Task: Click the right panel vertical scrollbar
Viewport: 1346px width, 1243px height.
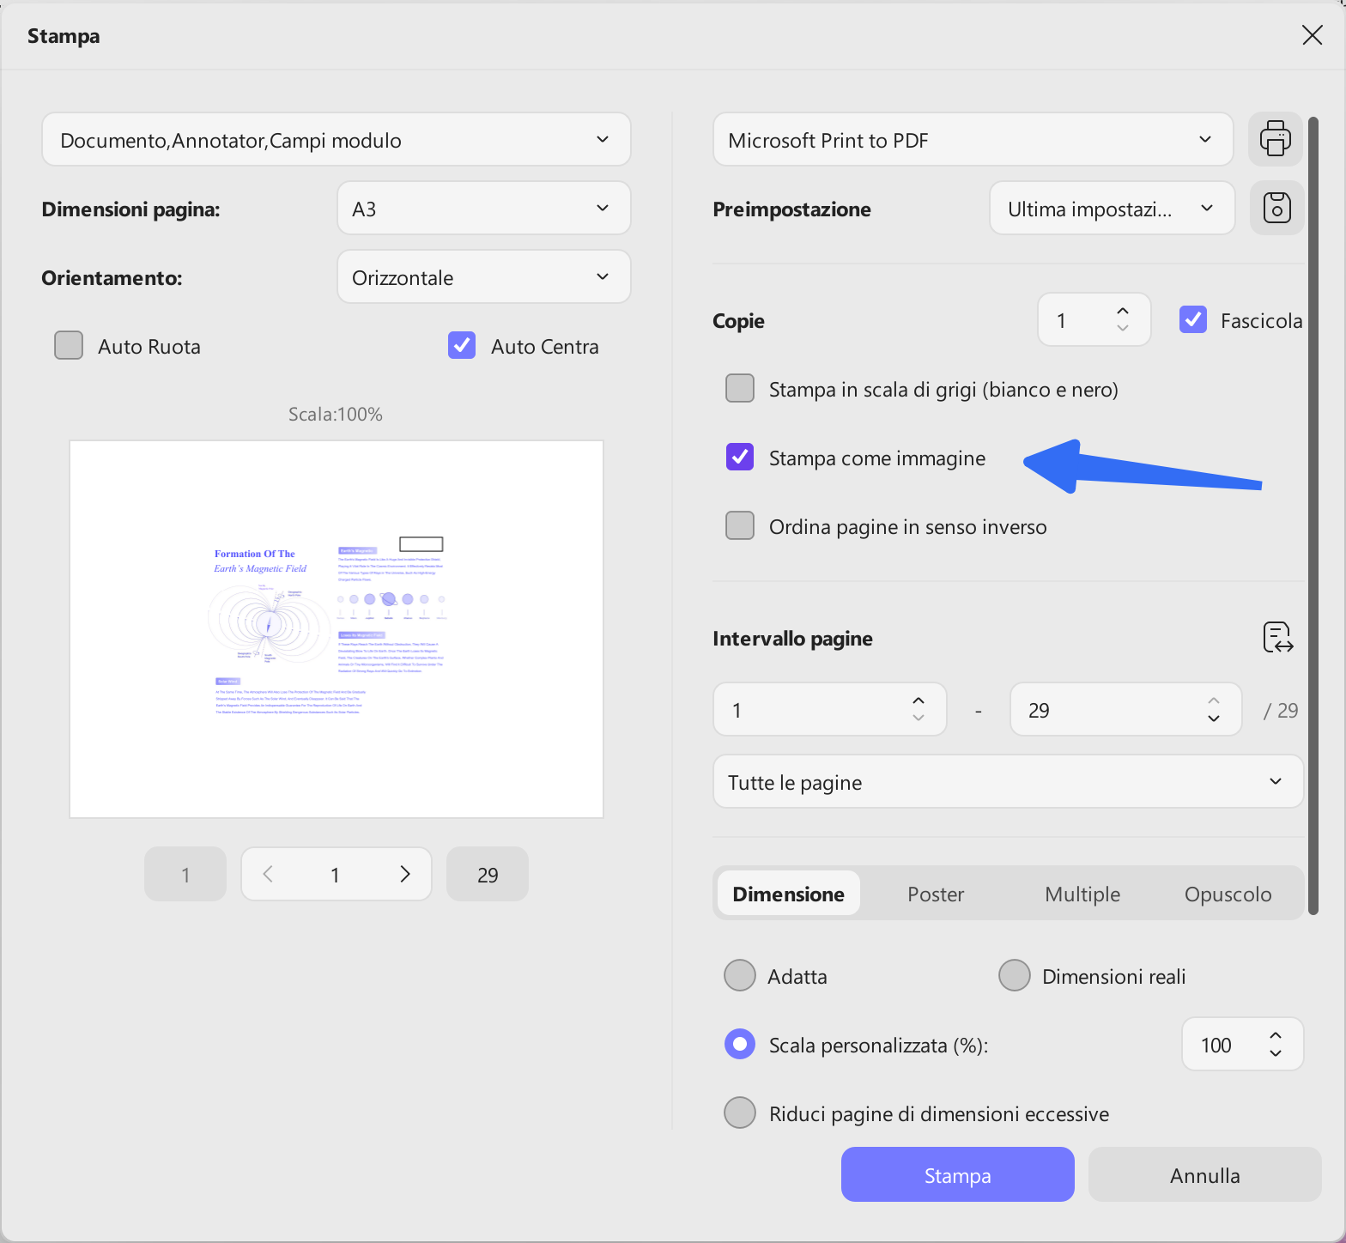Action: tap(1313, 515)
